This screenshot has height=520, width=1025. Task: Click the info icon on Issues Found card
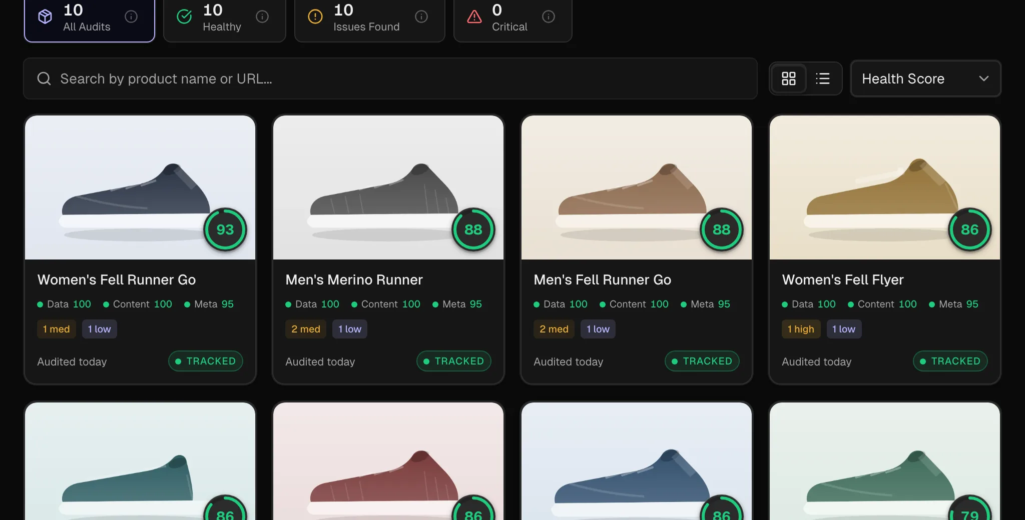(x=421, y=16)
